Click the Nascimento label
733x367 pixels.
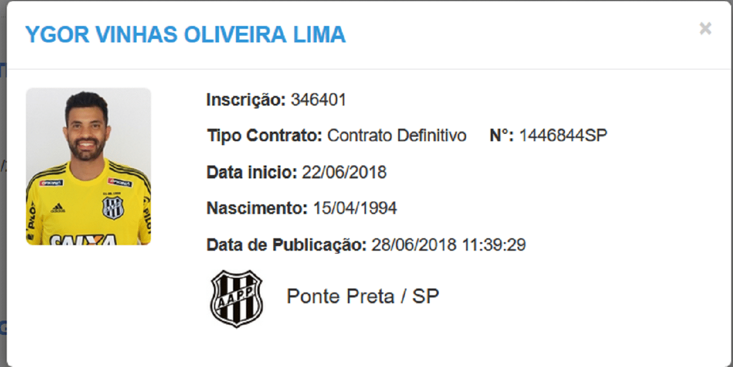point(258,208)
